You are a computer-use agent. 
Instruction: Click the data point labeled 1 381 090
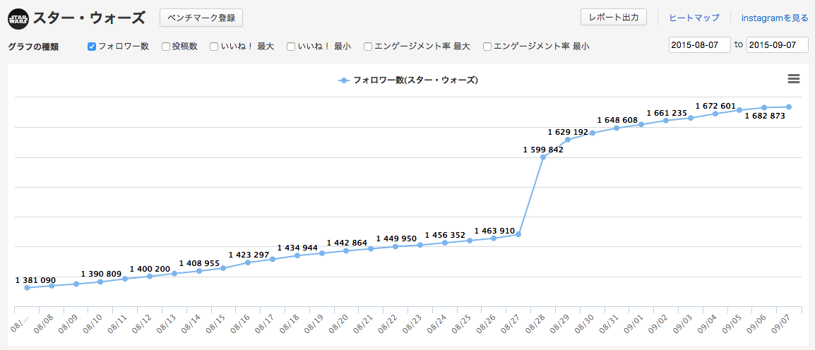27,288
